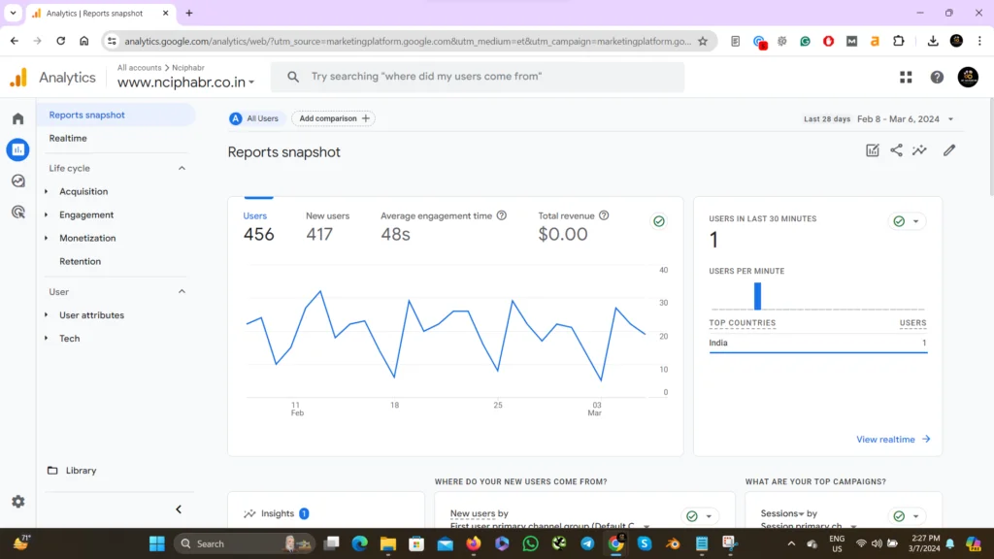
Task: Expand the Monetization tree item
Action: (x=47, y=239)
